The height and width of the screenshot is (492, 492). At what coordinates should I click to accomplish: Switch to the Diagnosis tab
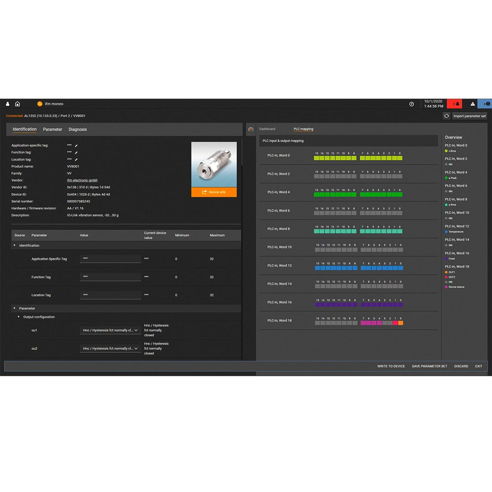coord(77,129)
